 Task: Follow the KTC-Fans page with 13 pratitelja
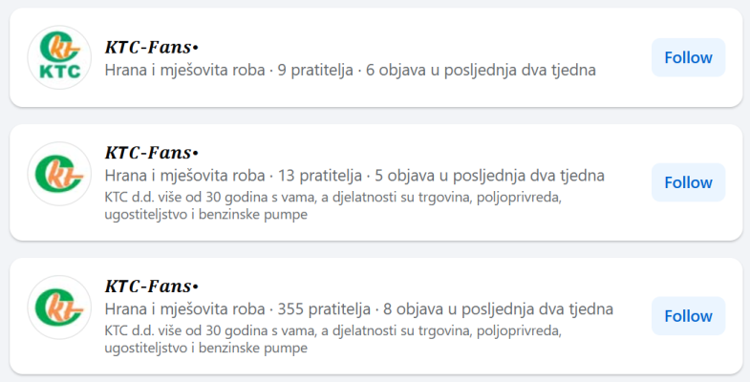(688, 182)
